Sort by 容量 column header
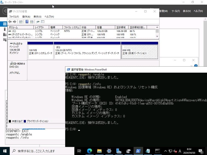 105,27
